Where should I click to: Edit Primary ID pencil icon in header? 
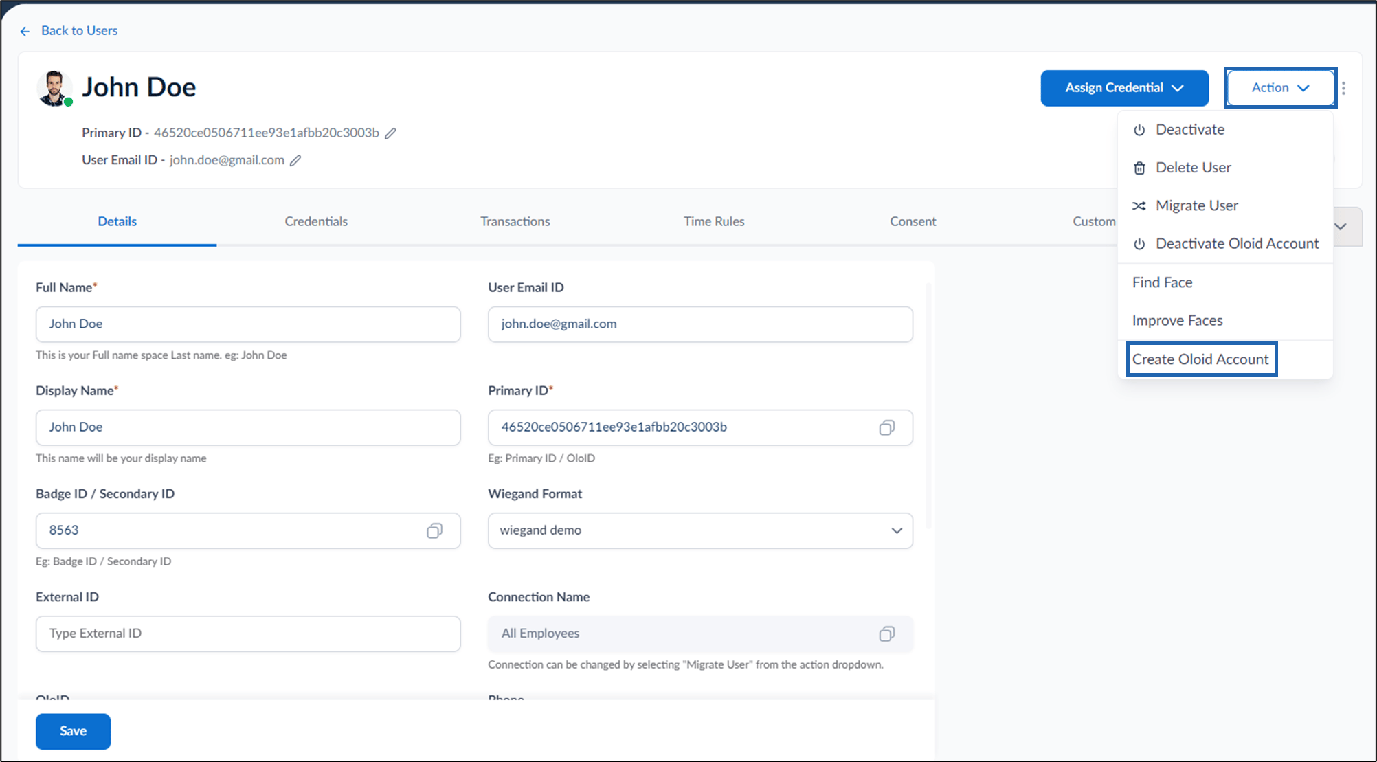click(390, 133)
